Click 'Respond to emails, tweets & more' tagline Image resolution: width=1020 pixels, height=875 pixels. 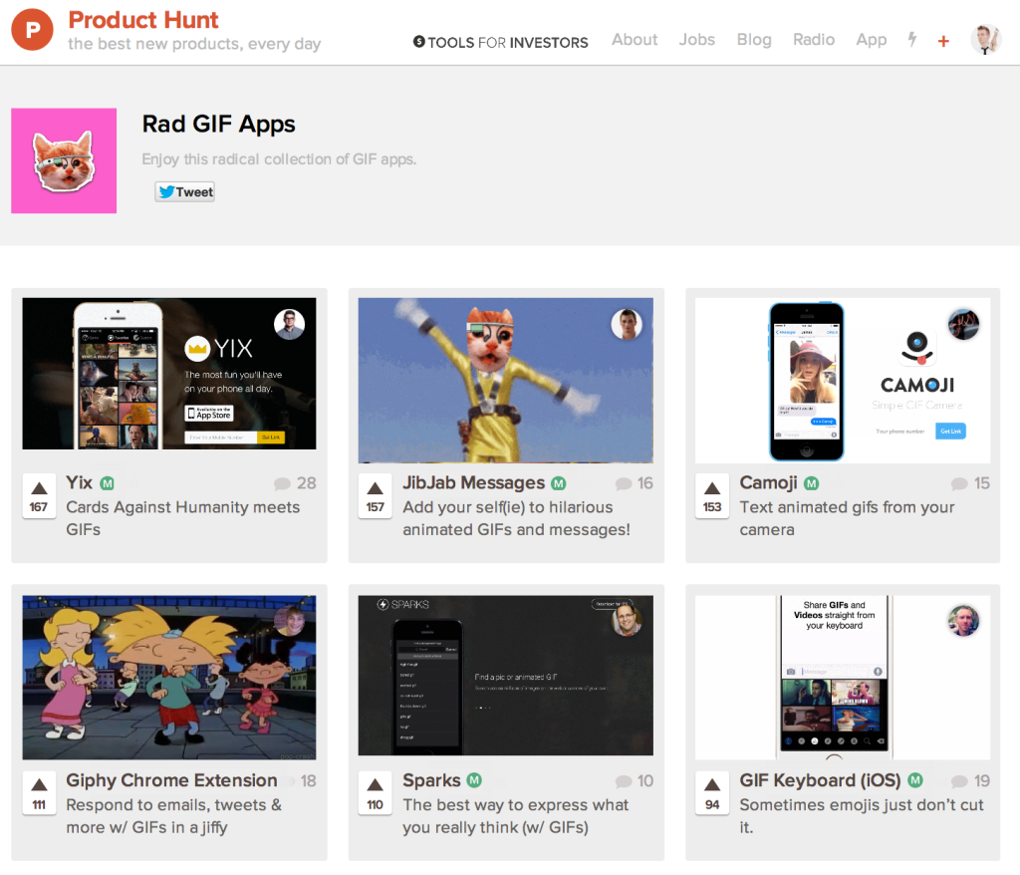(174, 816)
